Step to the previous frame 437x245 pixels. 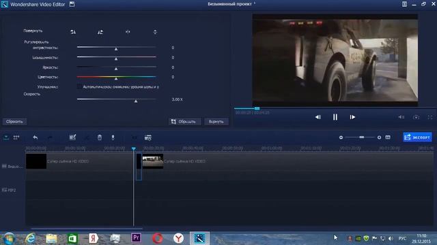pyautogui.click(x=318, y=117)
